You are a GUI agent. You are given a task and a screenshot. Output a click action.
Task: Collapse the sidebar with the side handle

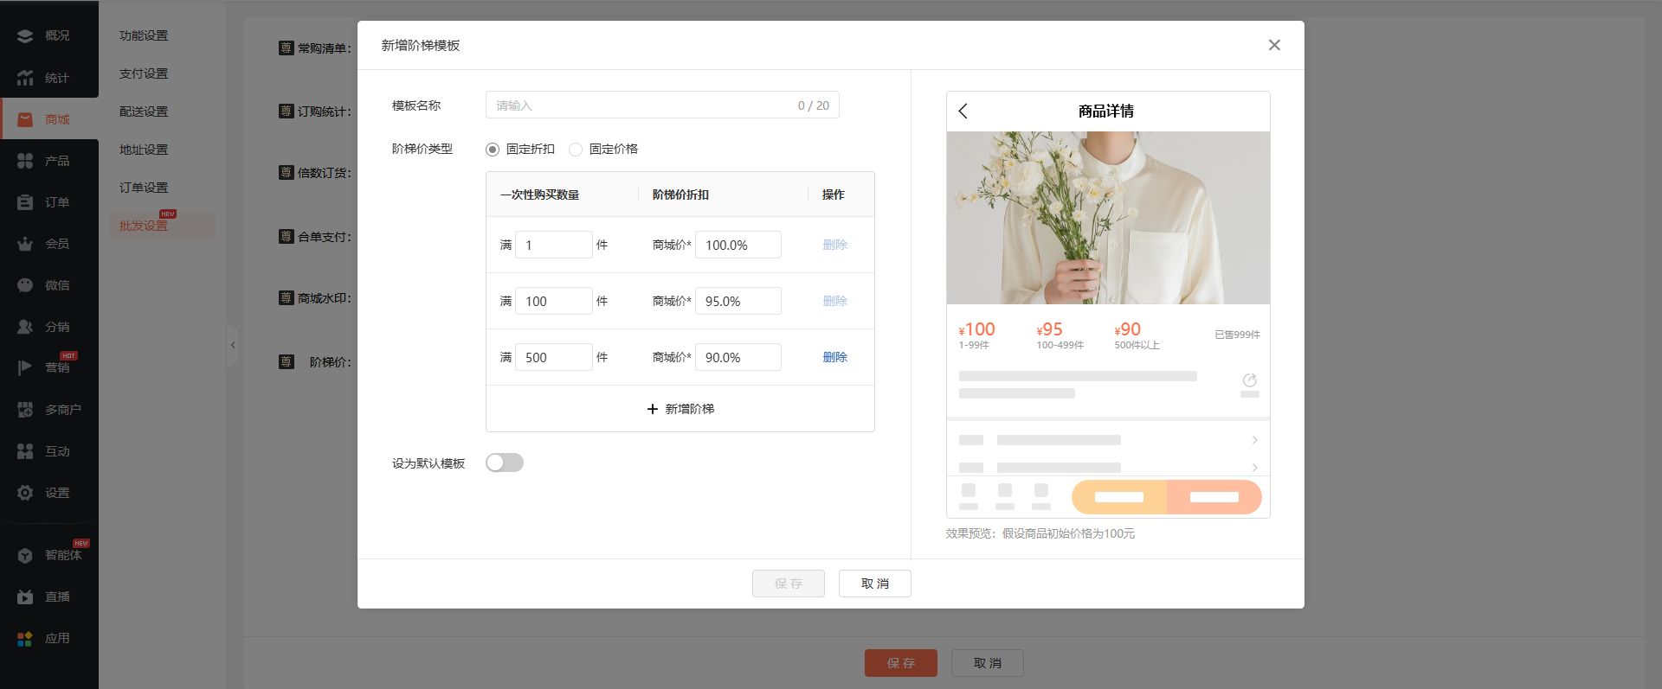click(x=232, y=345)
